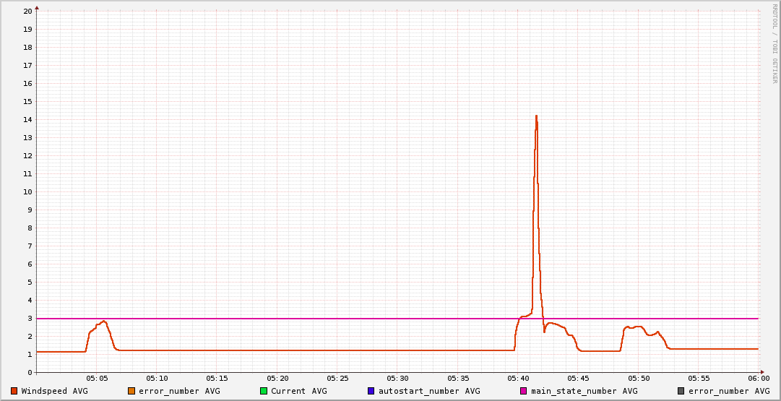Click the autostart_number AVG legend label
The height and width of the screenshot is (401, 781).
click(429, 391)
